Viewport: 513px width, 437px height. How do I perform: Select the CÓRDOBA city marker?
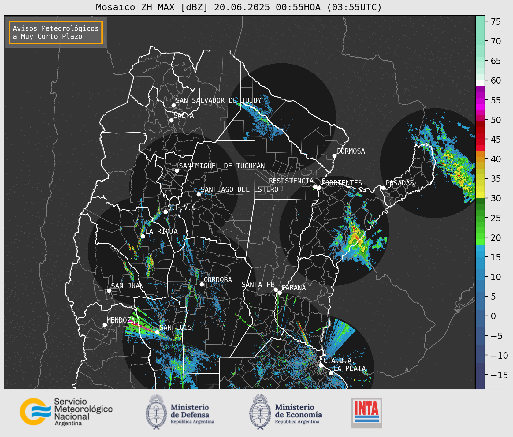[x=202, y=284]
